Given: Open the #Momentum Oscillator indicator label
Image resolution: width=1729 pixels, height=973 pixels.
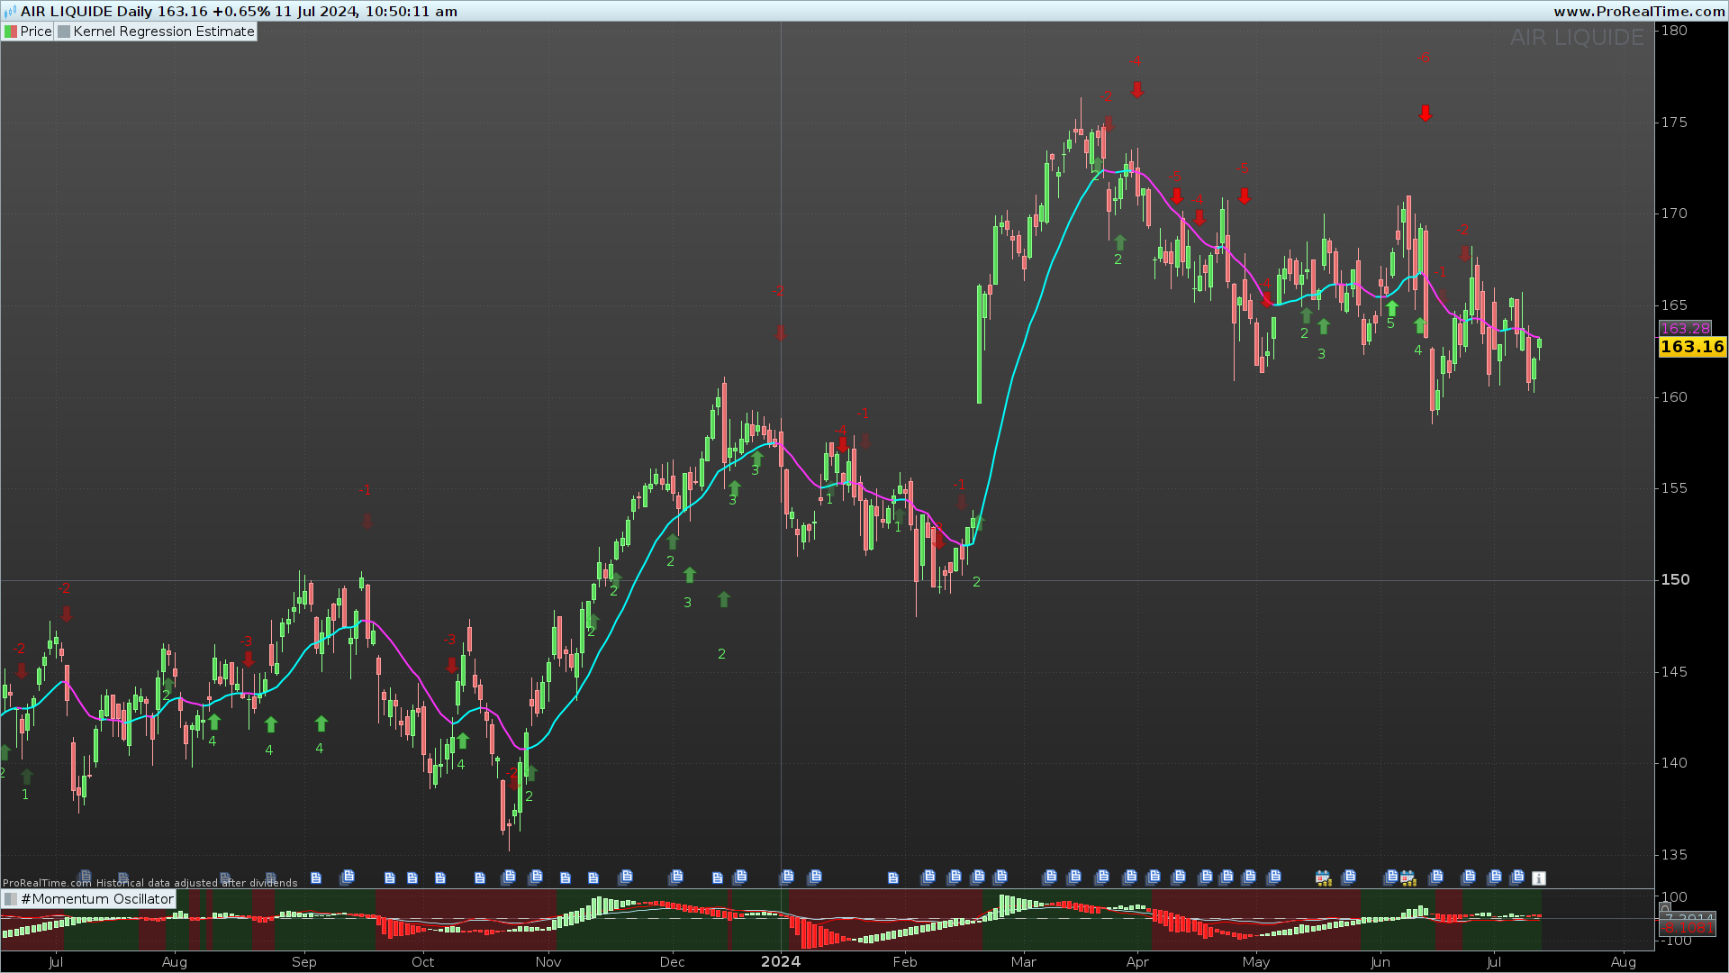Looking at the screenshot, I should tap(96, 899).
